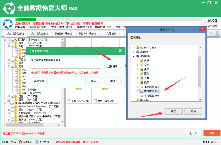The width and height of the screenshot is (221, 145).
Task: Click the orange 恢复 button
Action: click(x=212, y=133)
